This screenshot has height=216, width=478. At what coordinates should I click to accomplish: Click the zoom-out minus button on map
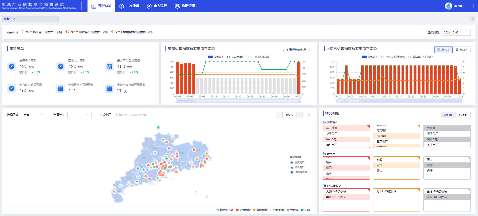(x=279, y=115)
